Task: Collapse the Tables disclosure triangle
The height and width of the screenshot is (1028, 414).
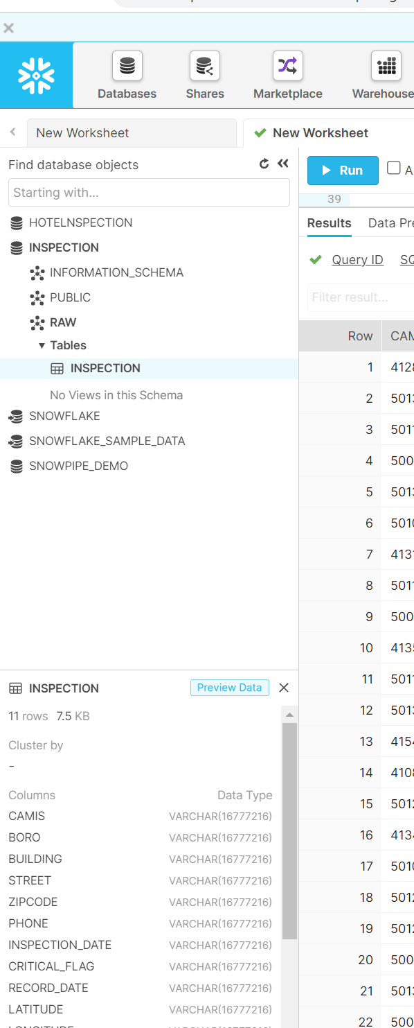Action: [42, 345]
